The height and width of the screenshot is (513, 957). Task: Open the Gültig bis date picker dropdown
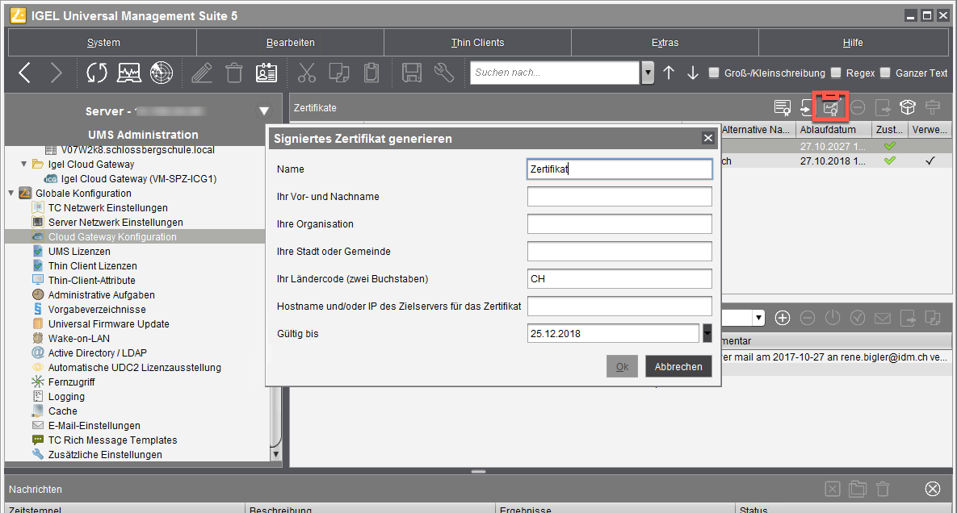tap(707, 333)
